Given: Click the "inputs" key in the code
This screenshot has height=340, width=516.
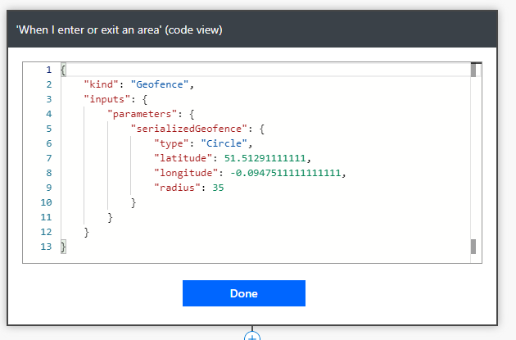Looking at the screenshot, I should pyautogui.click(x=107, y=99).
